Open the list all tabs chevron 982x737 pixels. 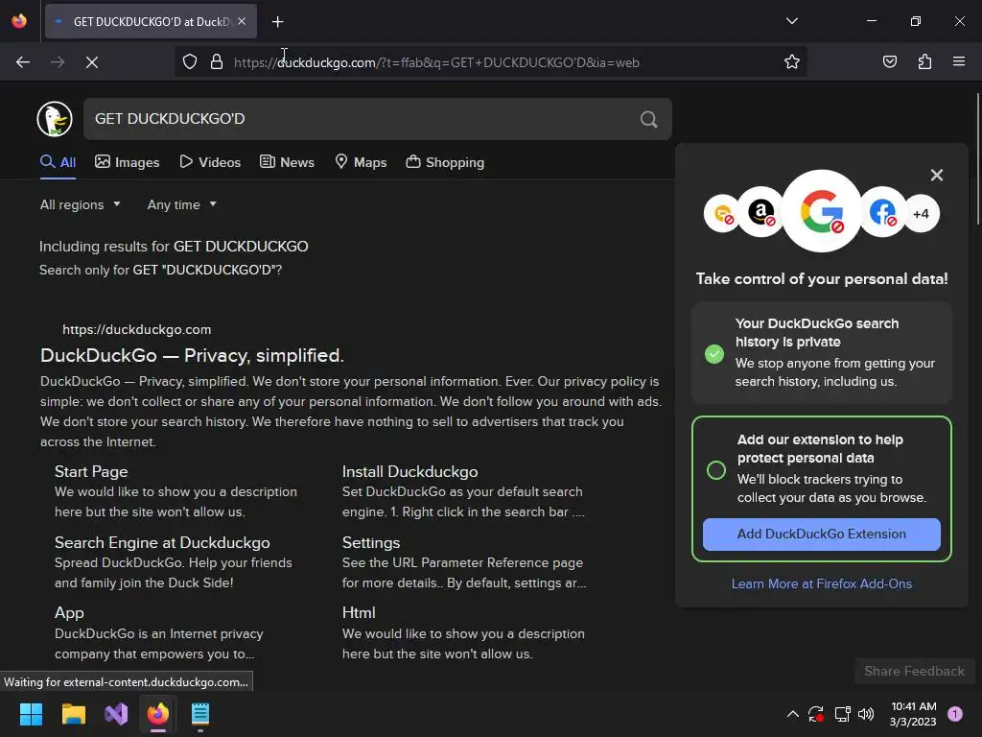tap(791, 21)
